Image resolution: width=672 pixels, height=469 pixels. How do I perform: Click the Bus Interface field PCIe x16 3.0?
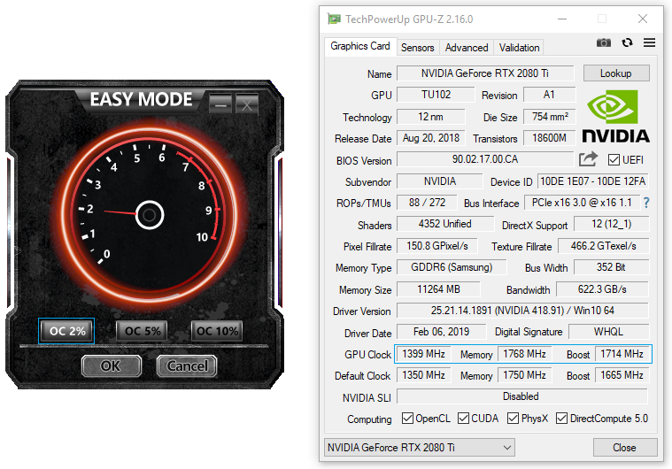pos(582,203)
